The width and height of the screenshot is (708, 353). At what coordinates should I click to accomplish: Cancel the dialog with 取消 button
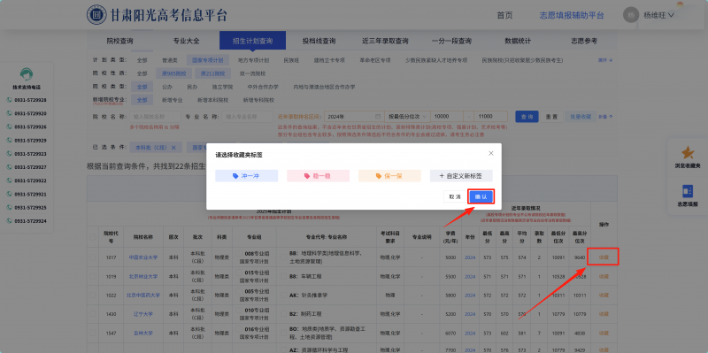coord(455,196)
